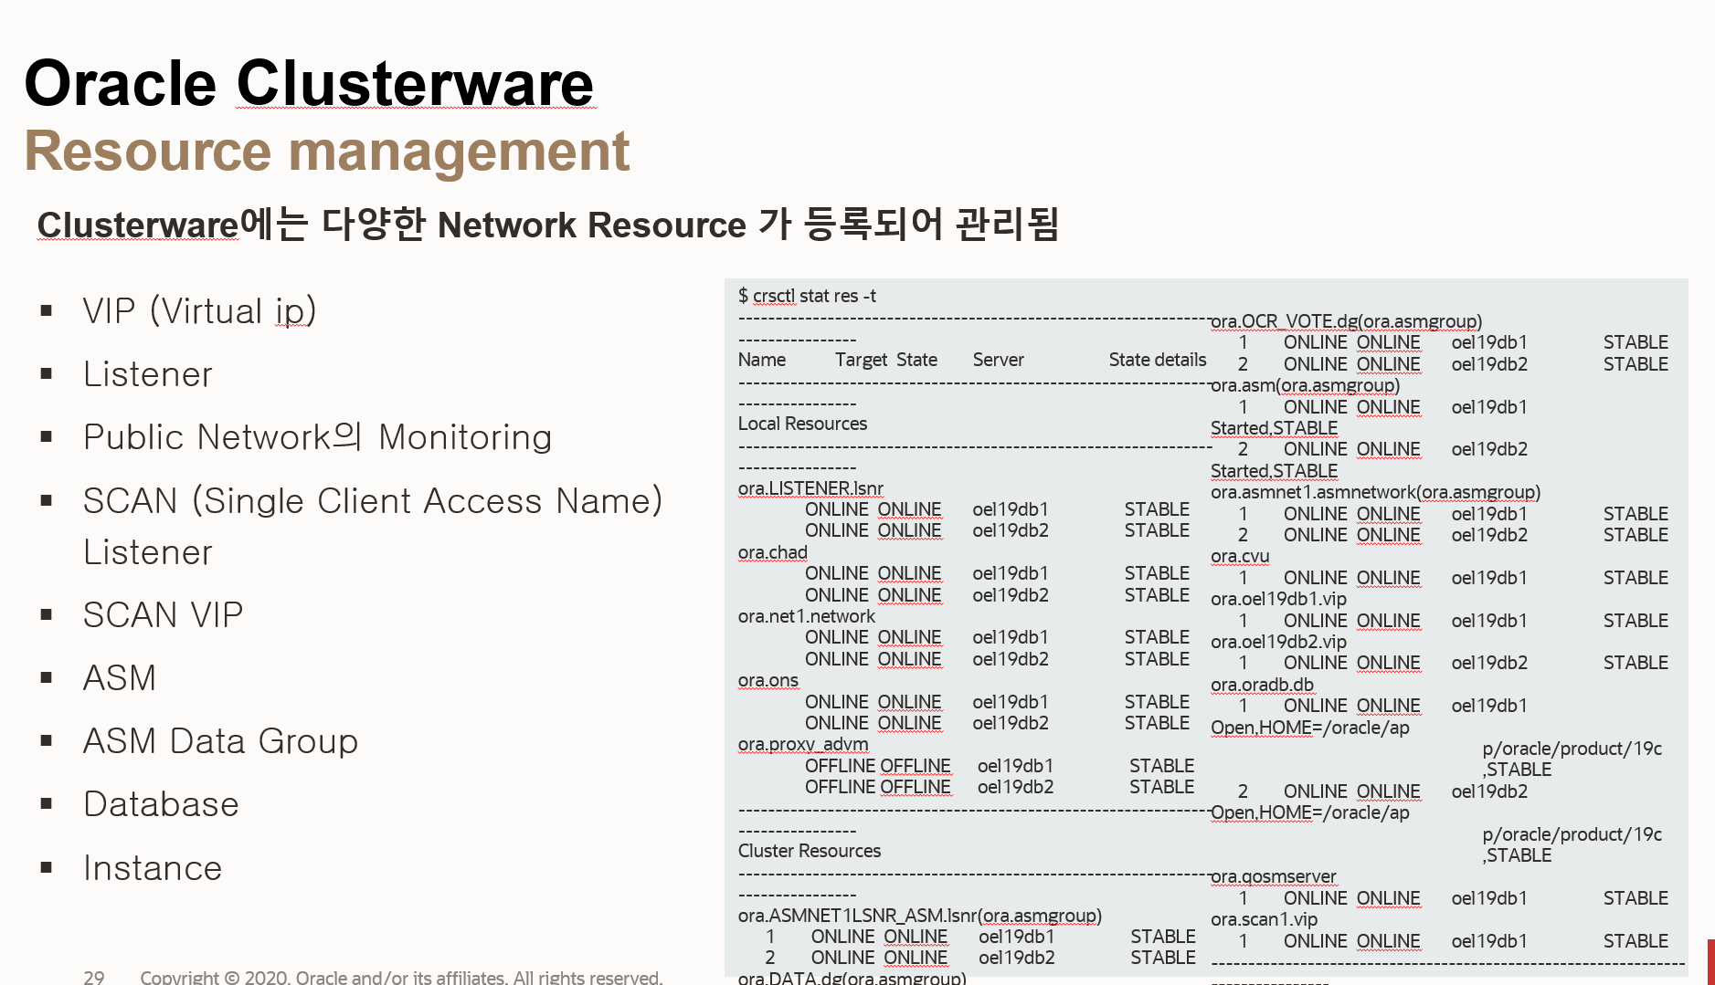Click the 'Server' column header

click(x=998, y=360)
